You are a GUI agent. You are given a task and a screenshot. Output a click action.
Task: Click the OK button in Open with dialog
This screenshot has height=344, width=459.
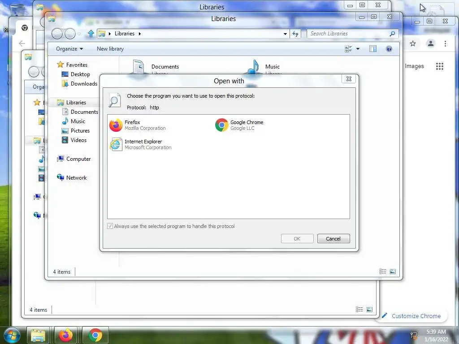(x=297, y=239)
